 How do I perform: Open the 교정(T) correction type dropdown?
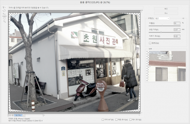pos(162,18)
